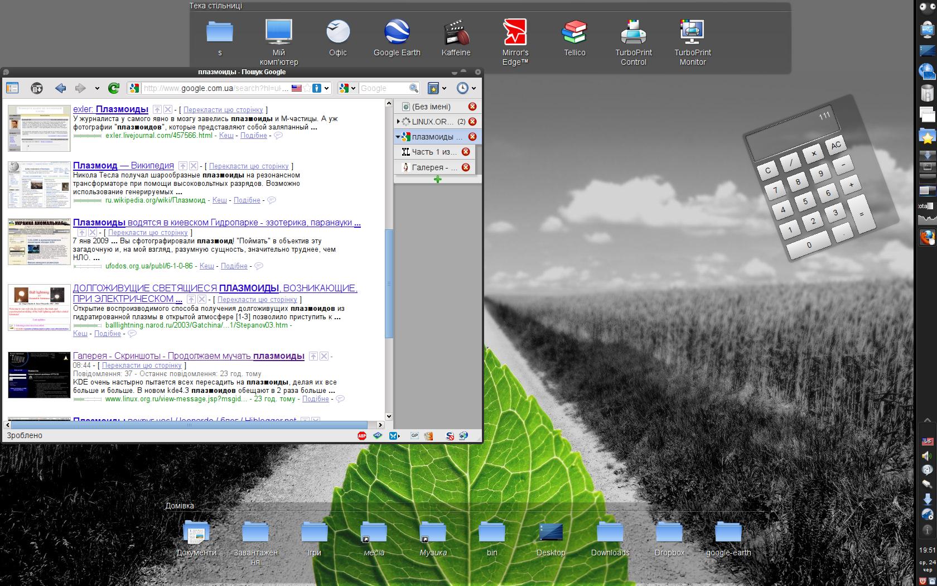The height and width of the screenshot is (586, 937).
Task: Click the equals key on the calculator
Action: (x=862, y=214)
